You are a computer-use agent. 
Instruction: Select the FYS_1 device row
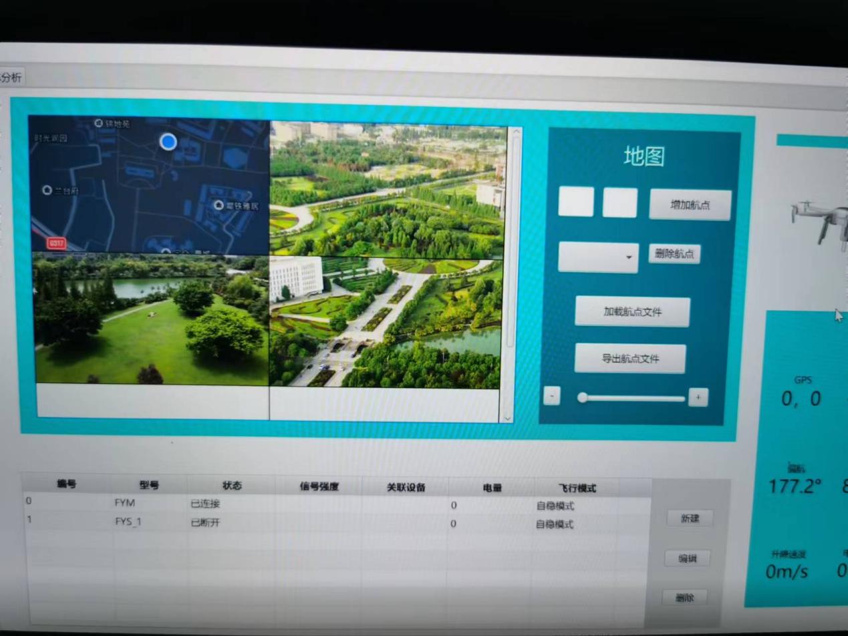(127, 522)
